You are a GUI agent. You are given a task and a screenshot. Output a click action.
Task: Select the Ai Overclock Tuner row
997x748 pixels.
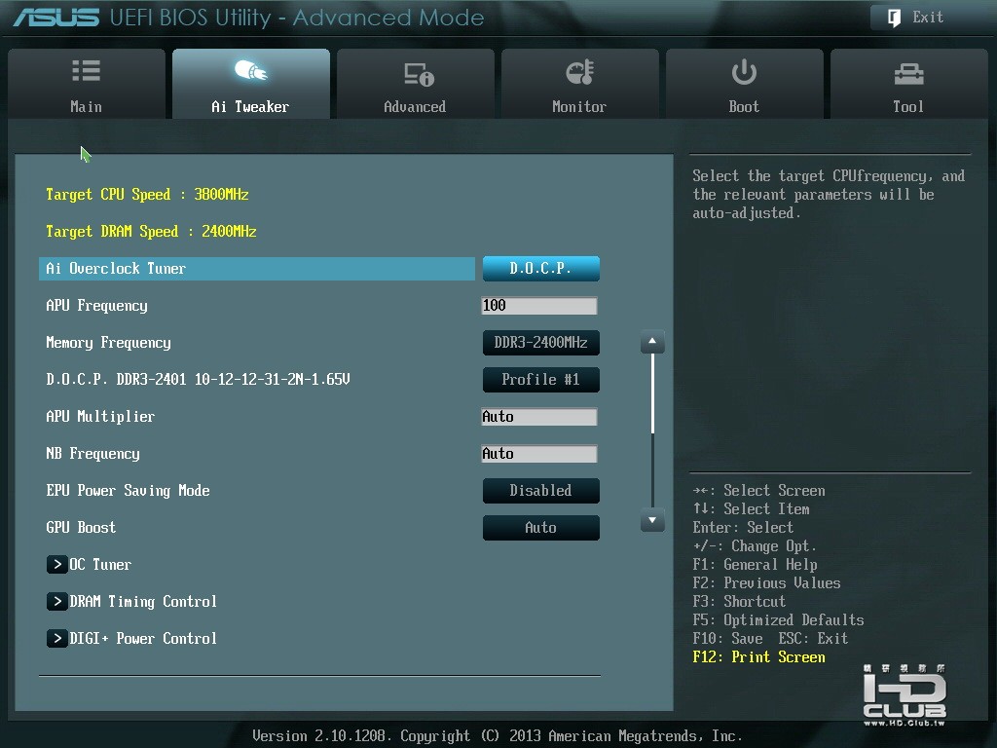tap(257, 269)
